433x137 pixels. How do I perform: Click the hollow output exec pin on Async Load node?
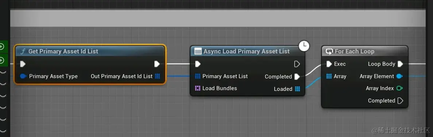tap(297, 64)
